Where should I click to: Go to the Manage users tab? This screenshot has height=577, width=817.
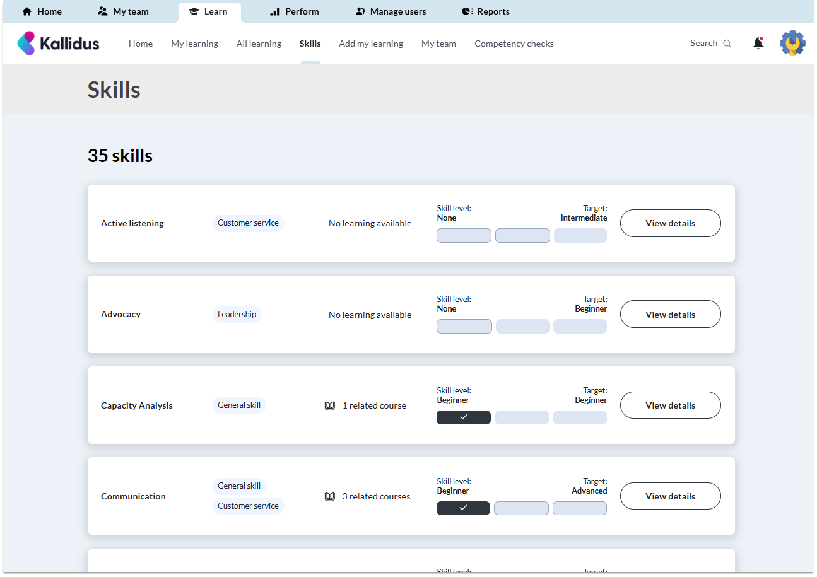[391, 11]
